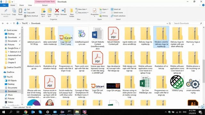Select QAcart Website Content.pdf file
This screenshot has width=205, height=115.
[x=113, y=36]
